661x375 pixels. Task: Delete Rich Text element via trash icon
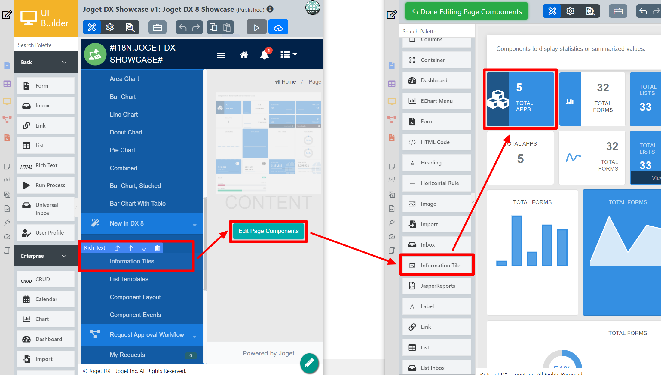click(x=157, y=248)
